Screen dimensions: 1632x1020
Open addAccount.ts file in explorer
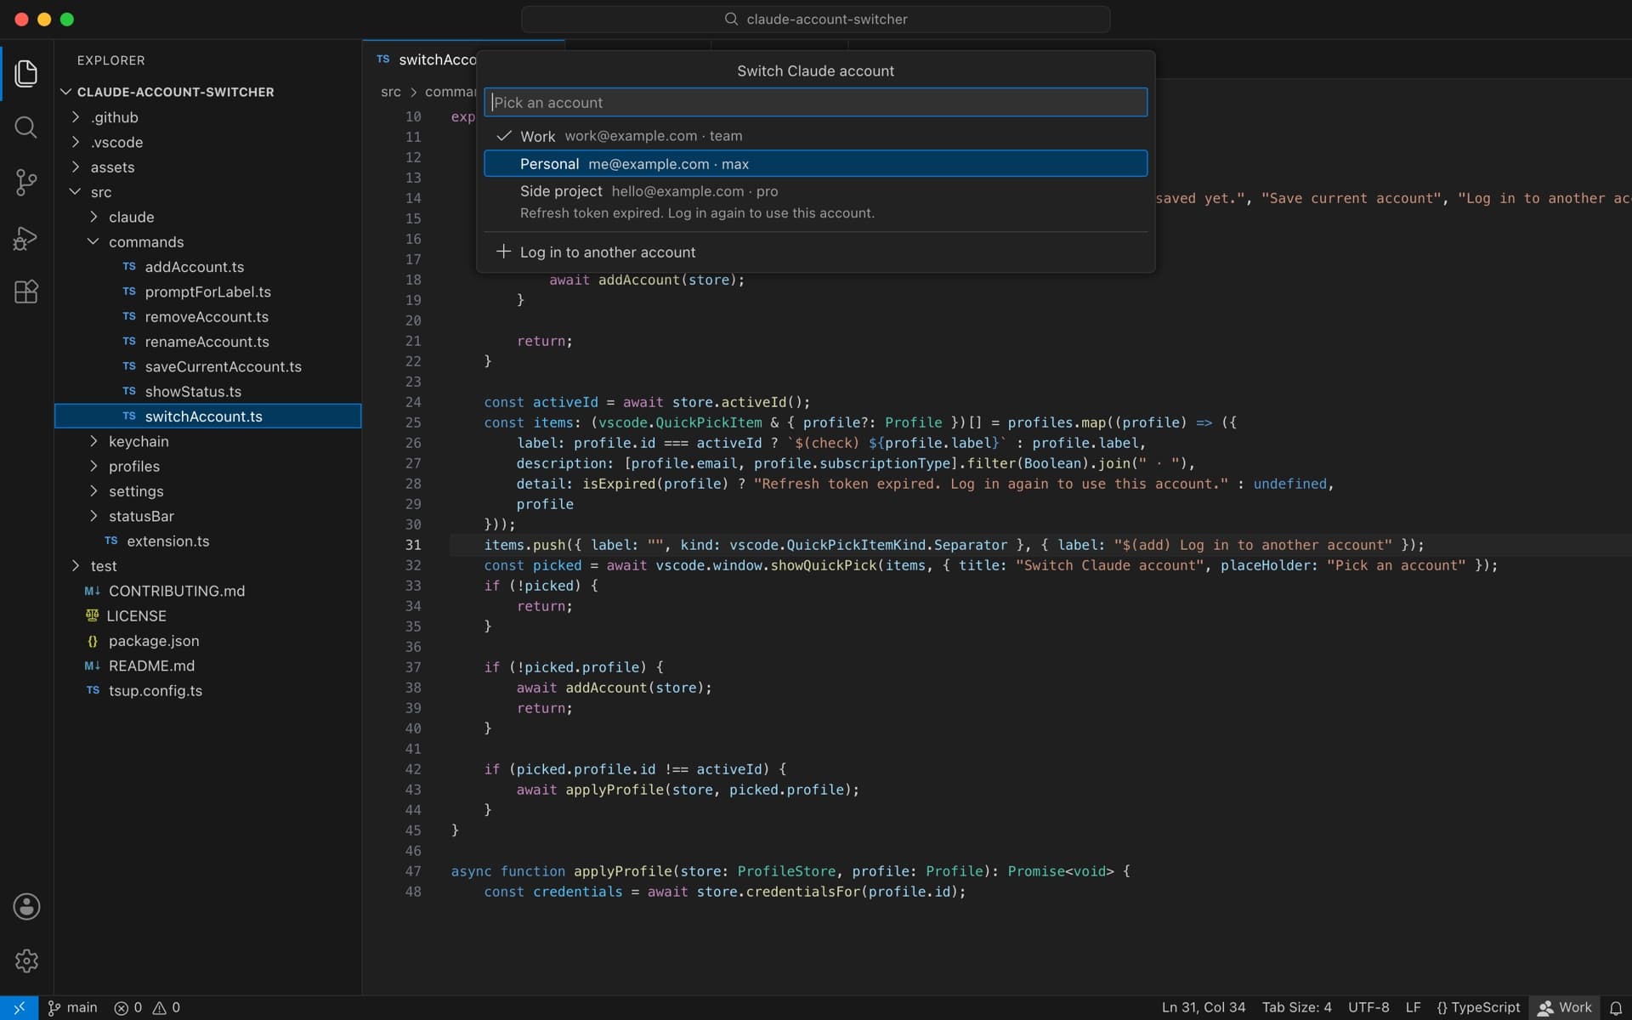click(x=207, y=267)
